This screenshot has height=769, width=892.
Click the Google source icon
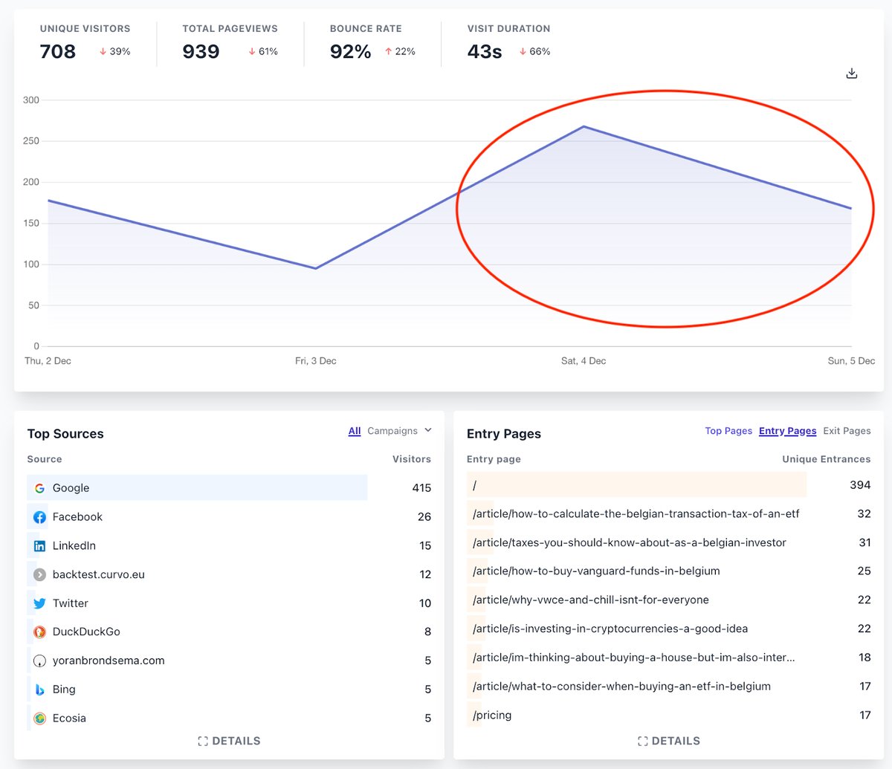pos(40,488)
